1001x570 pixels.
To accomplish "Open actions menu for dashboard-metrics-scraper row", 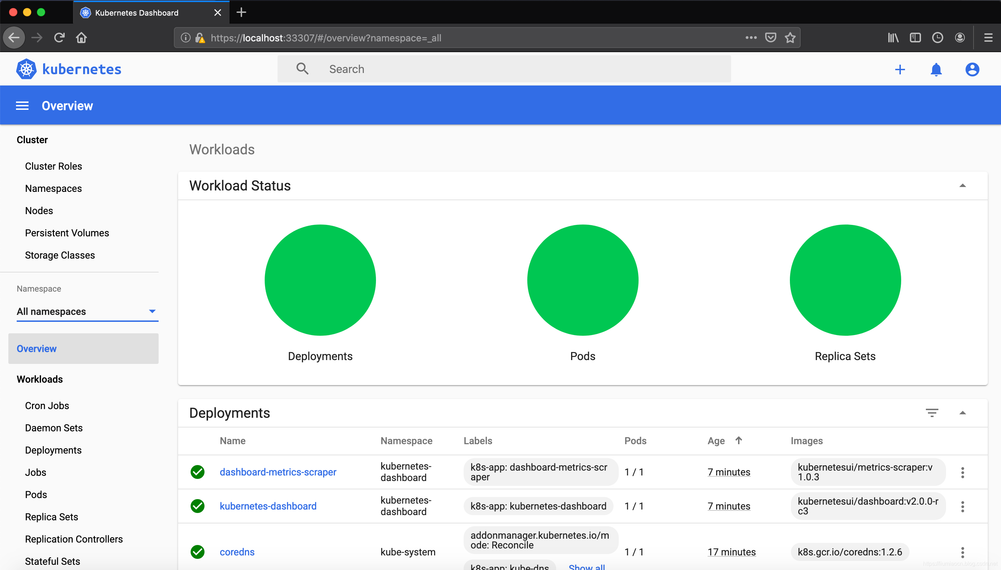I will tap(962, 472).
